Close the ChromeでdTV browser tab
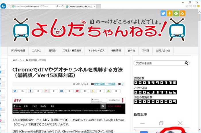This screenshot has width=201, height=133. [x=94, y=6]
